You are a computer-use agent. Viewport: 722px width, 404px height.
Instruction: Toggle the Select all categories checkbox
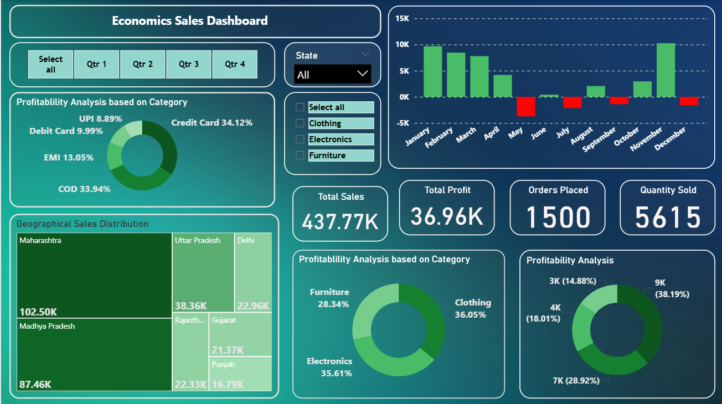tap(300, 107)
